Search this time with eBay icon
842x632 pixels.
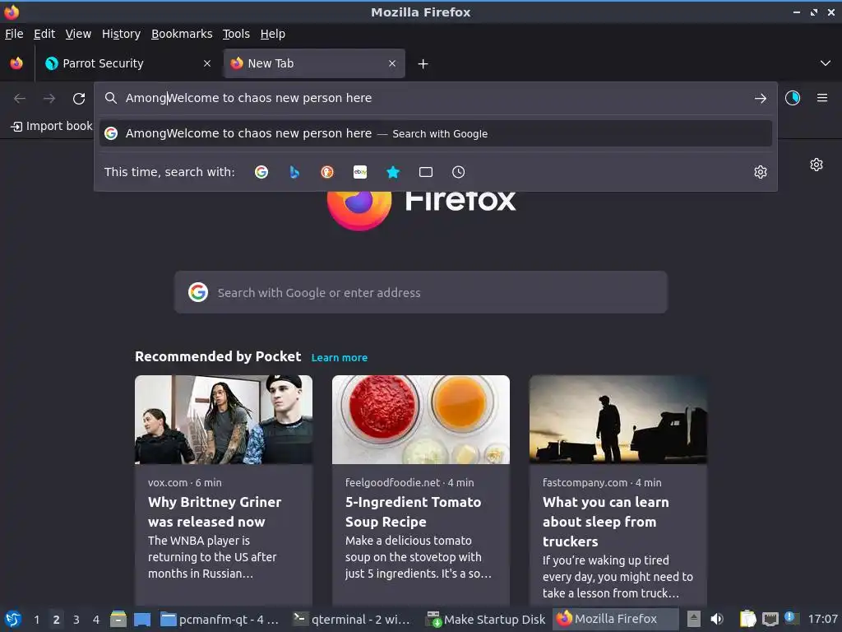tap(360, 172)
